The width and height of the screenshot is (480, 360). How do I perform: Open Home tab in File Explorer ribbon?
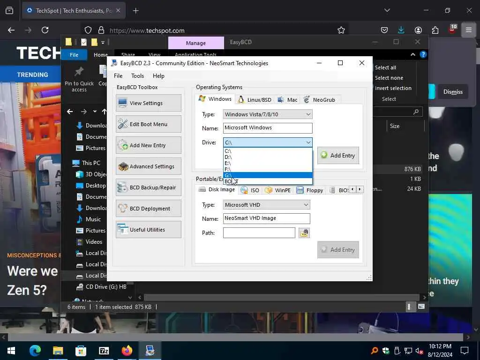[x=100, y=55]
